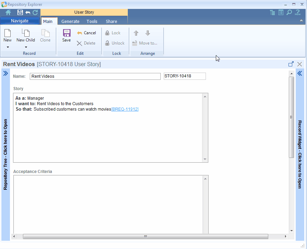Switch to the Share tab
307x249 pixels.
pyautogui.click(x=111, y=21)
